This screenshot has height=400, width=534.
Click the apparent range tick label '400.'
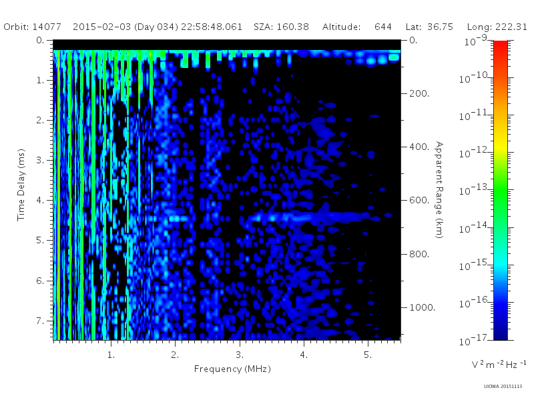click(x=419, y=147)
